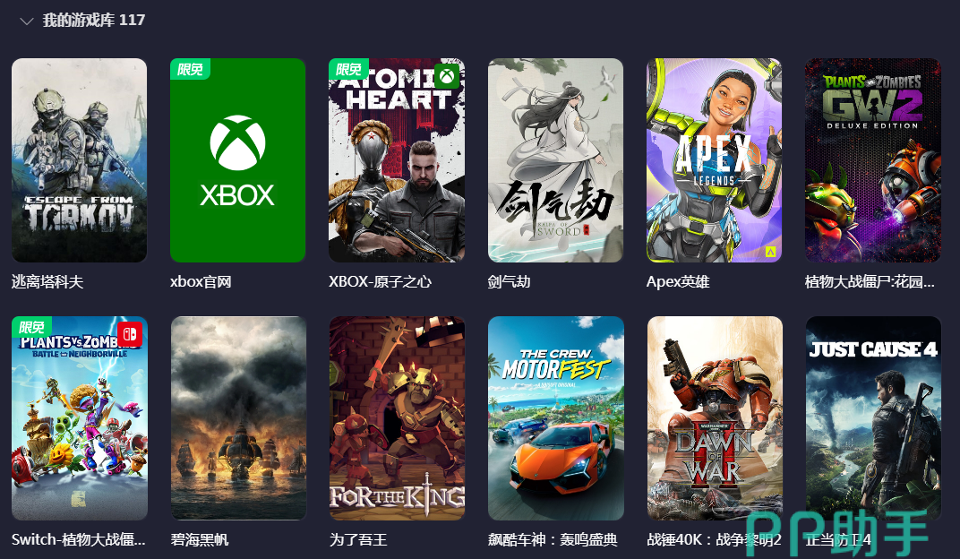The image size is (960, 559).
Task: Select the Dawn of War II cover
Action: (715, 418)
